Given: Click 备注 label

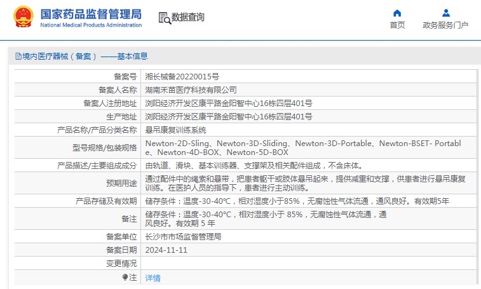Looking at the screenshot, I should point(129,218).
